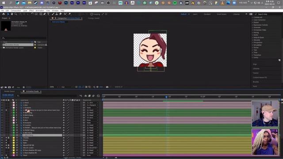This screenshot has height=159, width=283.
Task: Toggle lock on MouthTOP BS layer
Action: tap(8, 145)
